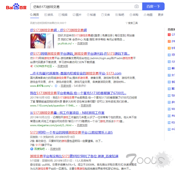Image resolution: width=175 pixels, height=170 pixels.
Task: Click hot search rank 3 badge
Action: pos(169,48)
